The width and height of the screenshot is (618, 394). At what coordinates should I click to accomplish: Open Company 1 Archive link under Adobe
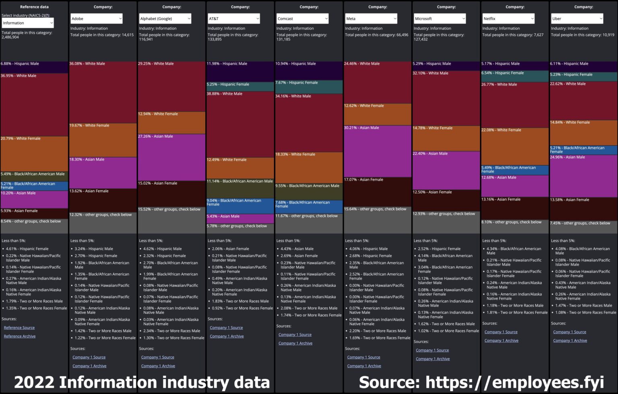[89, 366]
